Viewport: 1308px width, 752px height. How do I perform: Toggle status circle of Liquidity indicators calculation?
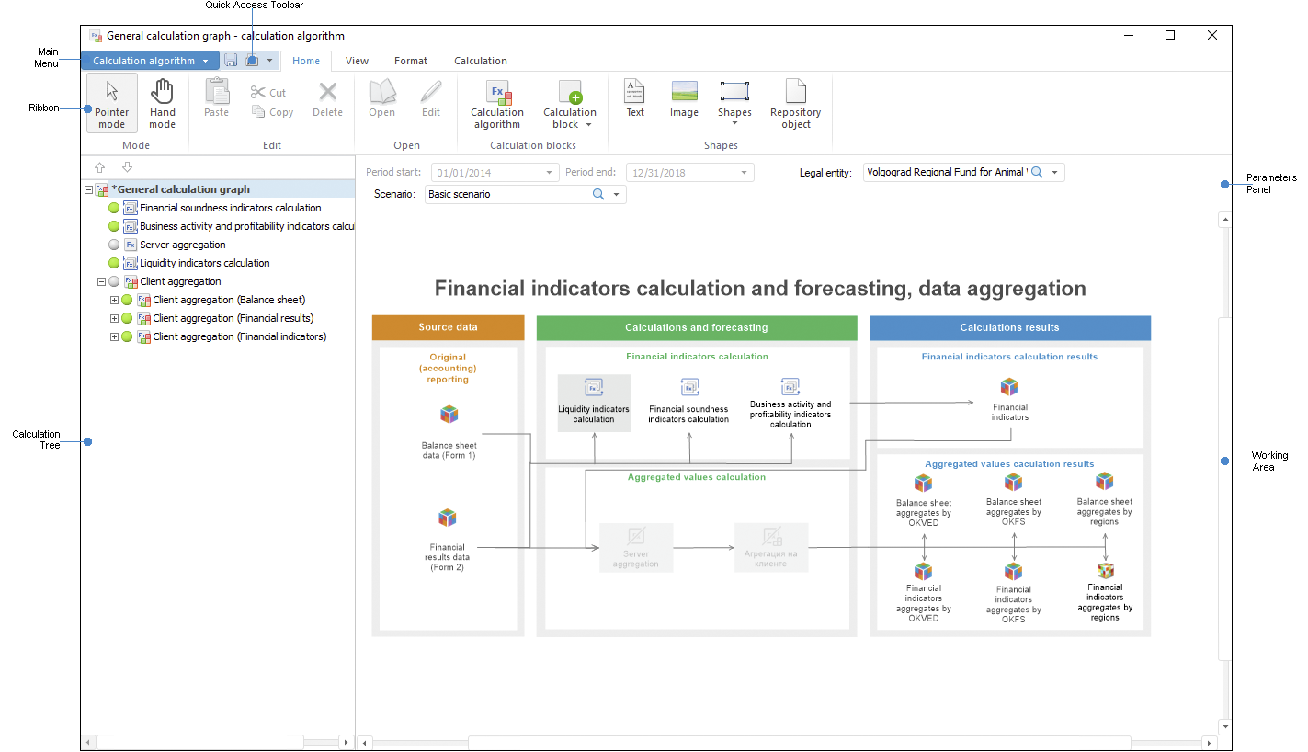(114, 263)
